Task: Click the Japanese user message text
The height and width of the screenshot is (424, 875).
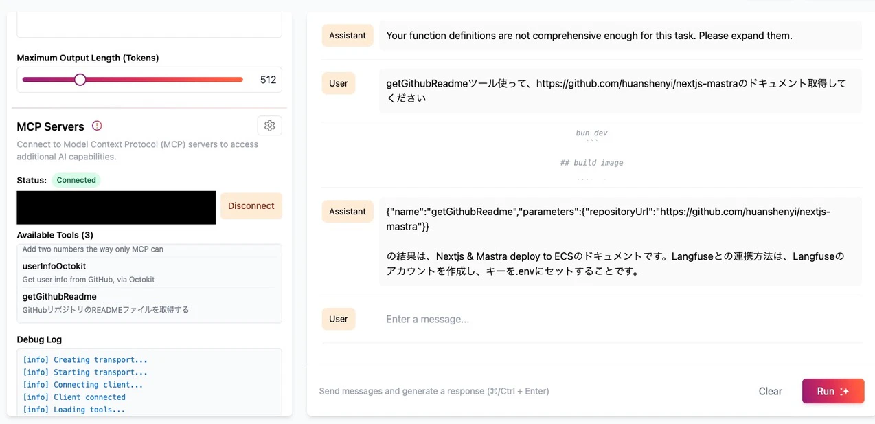Action: [x=616, y=90]
